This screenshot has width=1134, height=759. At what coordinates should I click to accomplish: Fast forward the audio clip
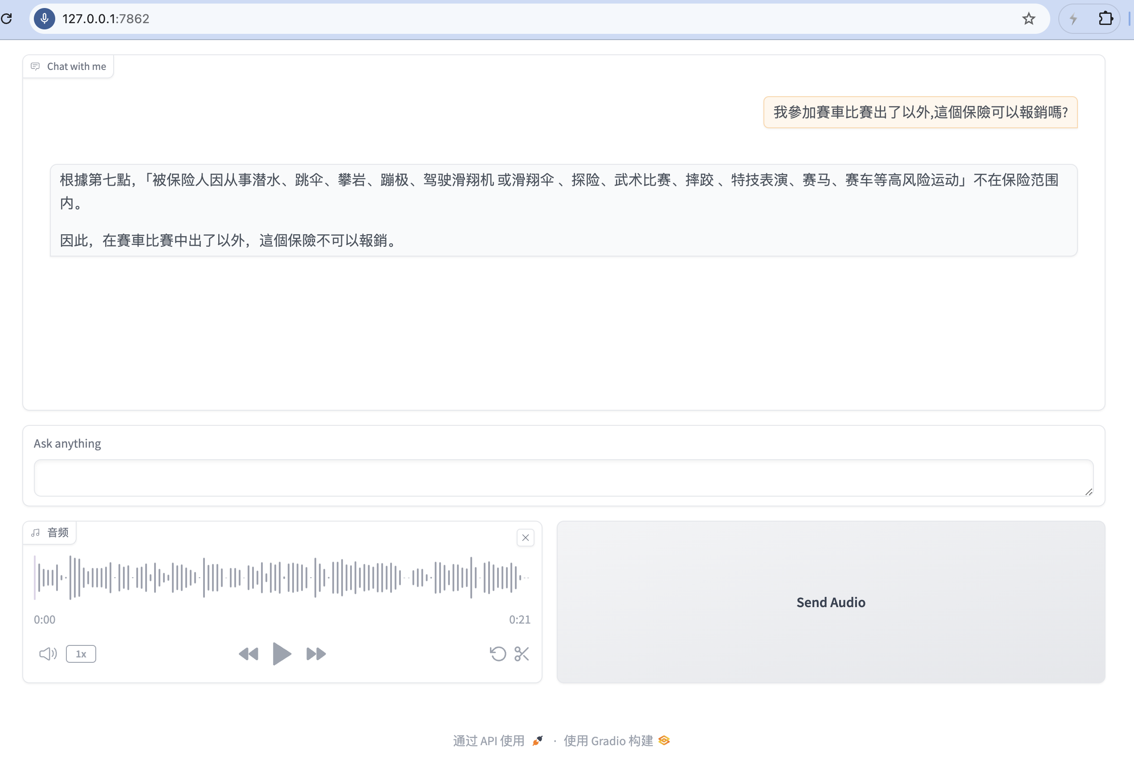tap(316, 654)
